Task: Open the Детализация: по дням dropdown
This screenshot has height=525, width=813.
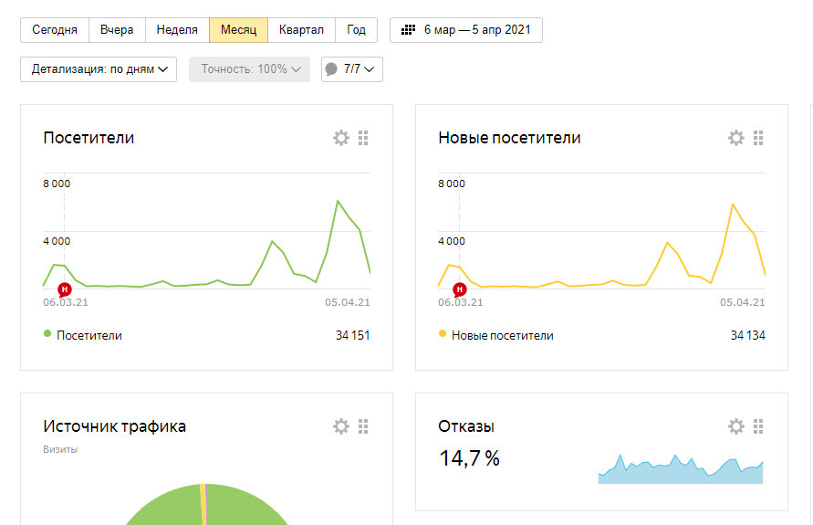Action: click(x=99, y=69)
